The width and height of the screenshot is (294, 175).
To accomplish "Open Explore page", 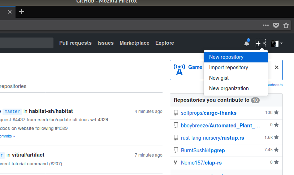I will [165, 43].
